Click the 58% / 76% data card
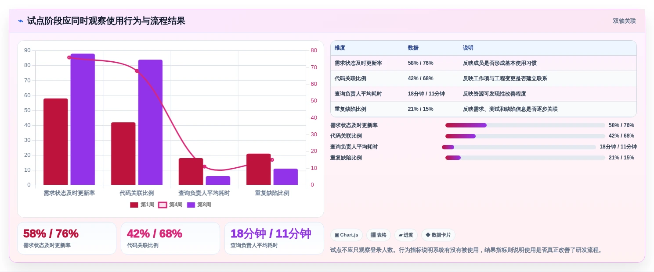This screenshot has width=654, height=272. coord(67,238)
